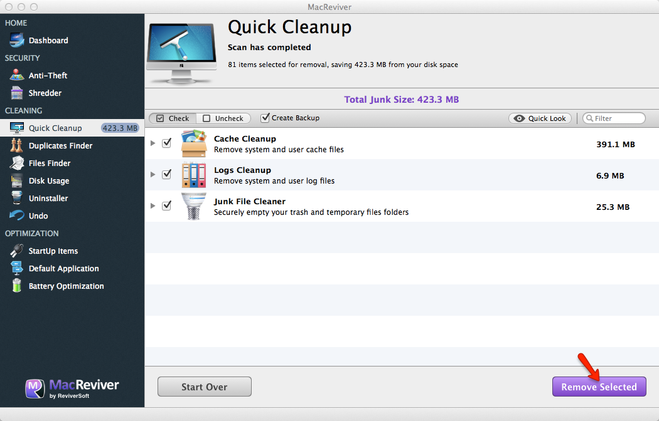This screenshot has height=421, width=659.
Task: Uncheck the Cache Cleanup checkbox
Action: click(x=166, y=143)
